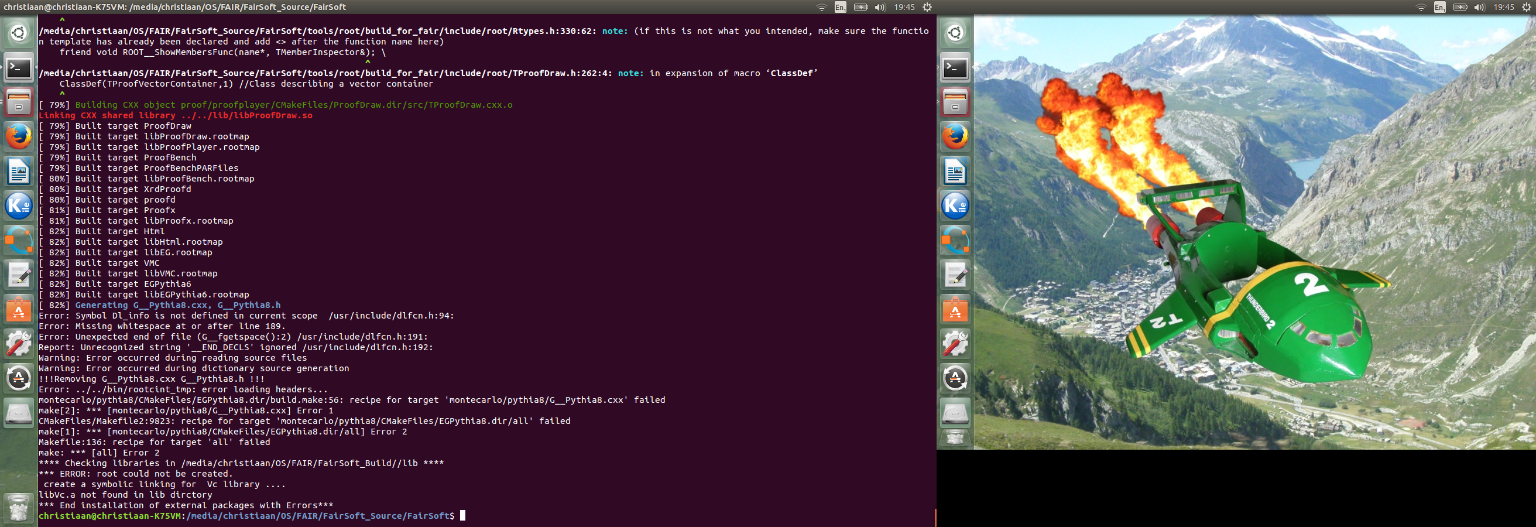Screen dimensions: 1536x527
Task: Open the blue K application in left launcher
Action: click(x=19, y=206)
